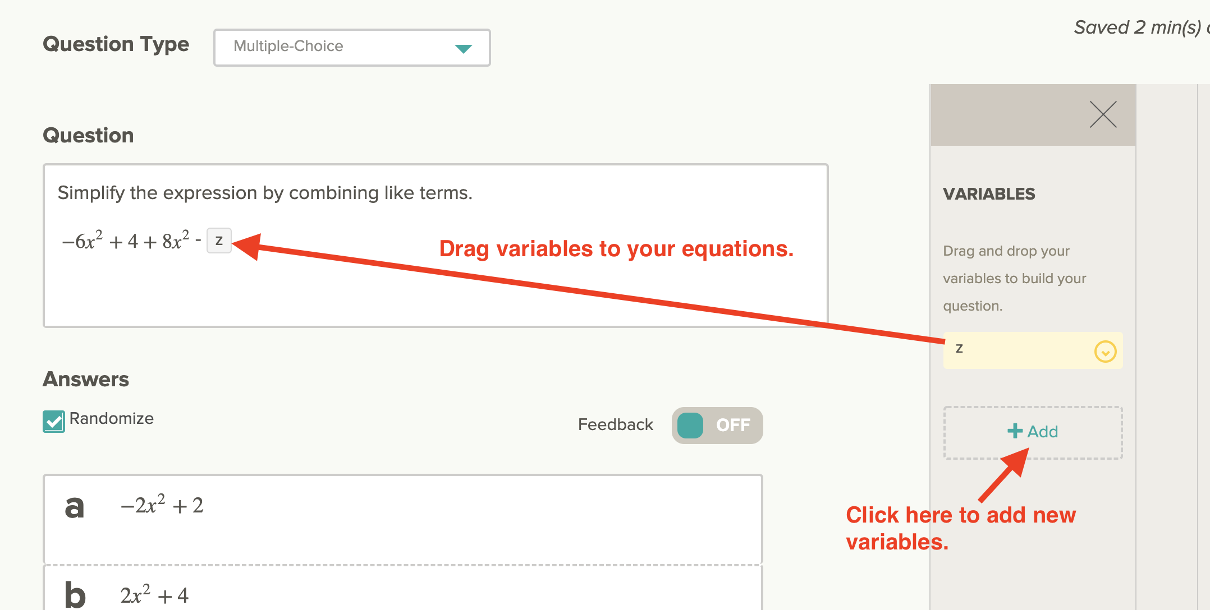
Task: Click the answer letter a
Action: (75, 507)
